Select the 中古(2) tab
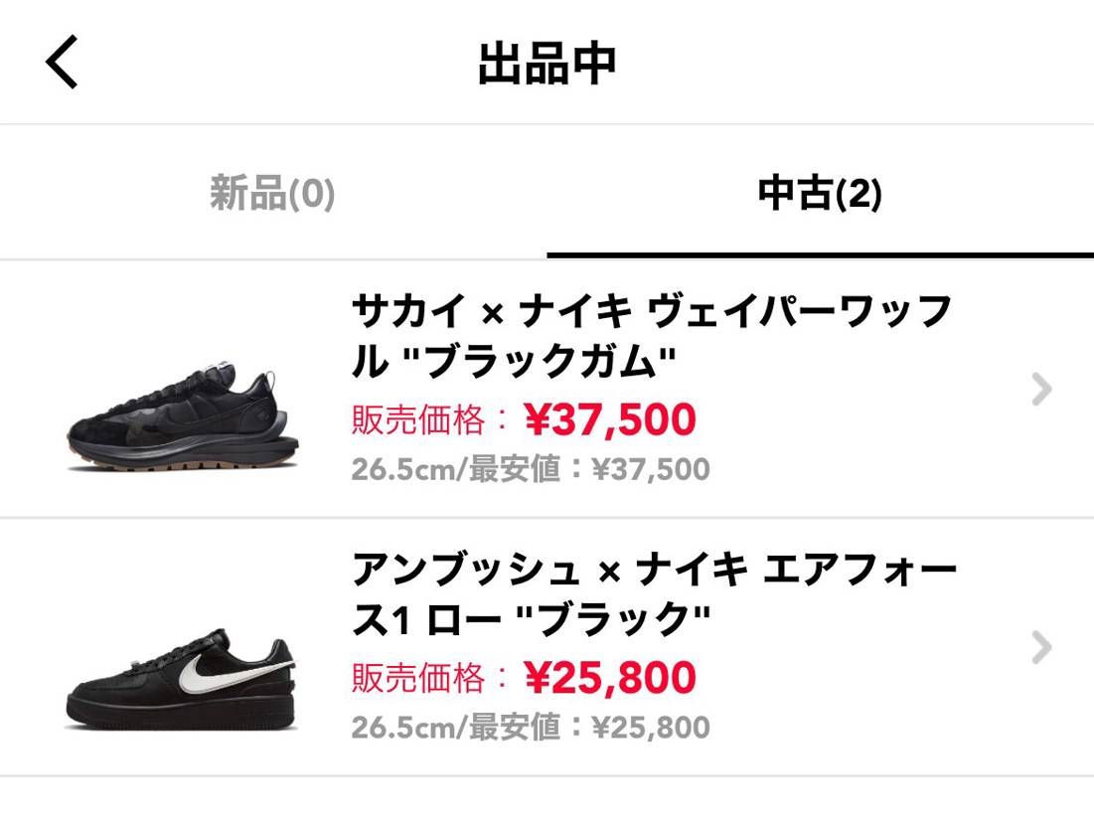The height and width of the screenshot is (825, 1094). [820, 194]
